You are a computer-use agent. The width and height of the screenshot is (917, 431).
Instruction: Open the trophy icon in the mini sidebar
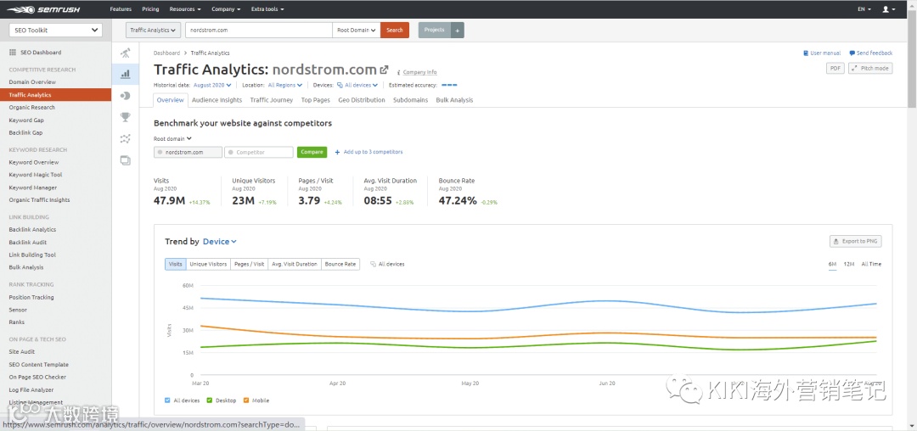(x=125, y=117)
